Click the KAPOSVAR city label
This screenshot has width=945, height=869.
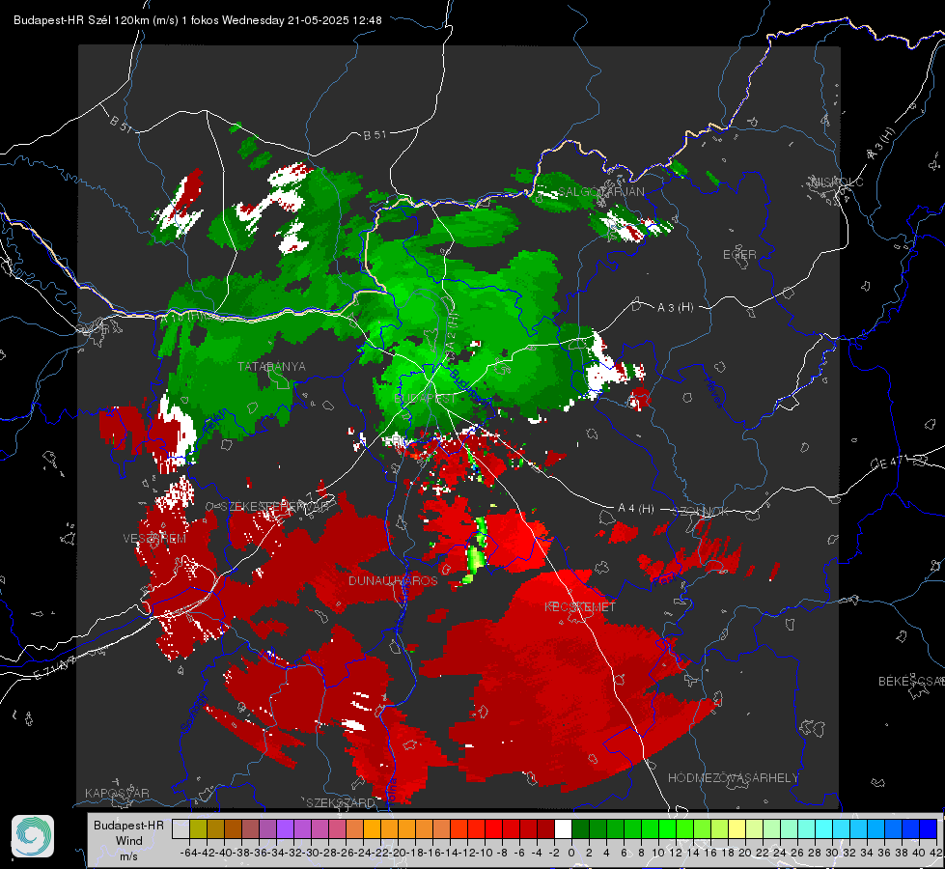(117, 793)
